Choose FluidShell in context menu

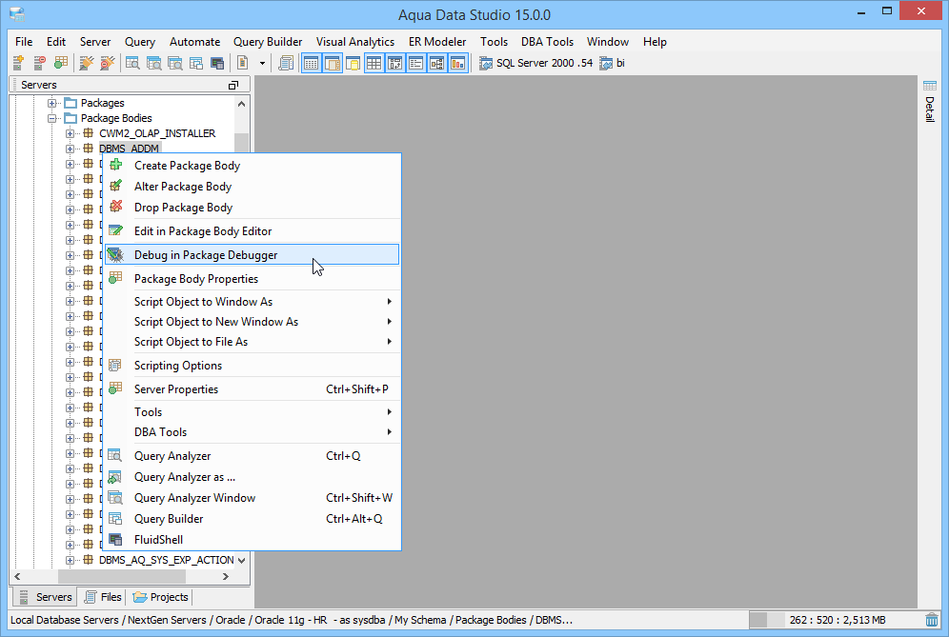click(x=252, y=540)
